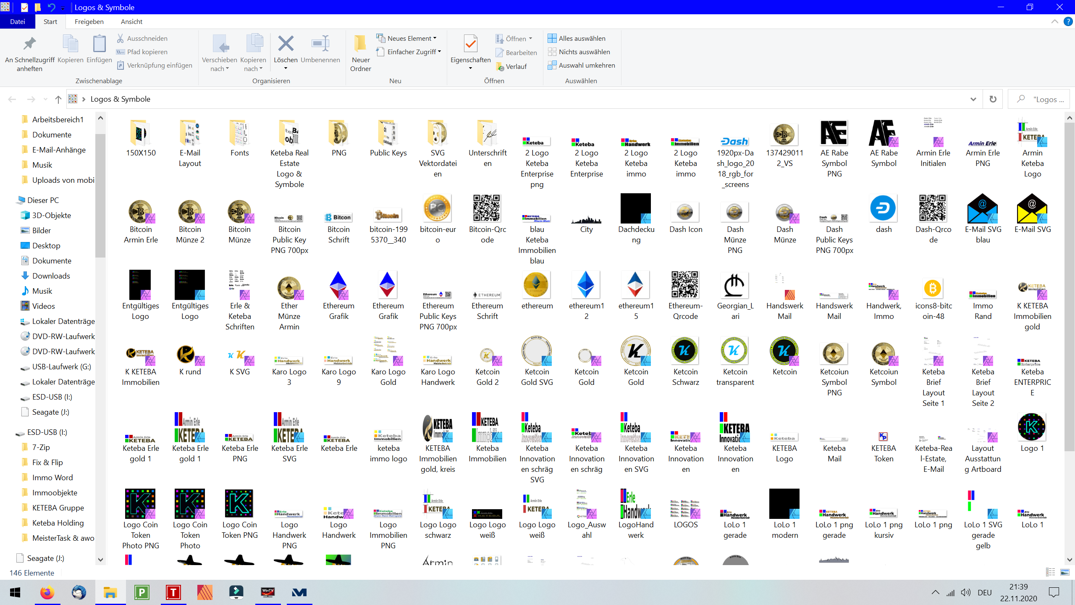This screenshot has height=605, width=1075.
Task: Open the Verlauf history
Action: click(x=511, y=66)
